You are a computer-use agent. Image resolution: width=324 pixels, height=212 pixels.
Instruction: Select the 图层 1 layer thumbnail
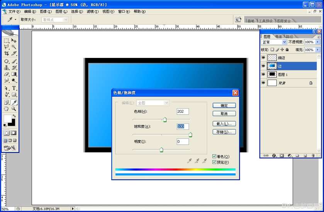(x=272, y=75)
